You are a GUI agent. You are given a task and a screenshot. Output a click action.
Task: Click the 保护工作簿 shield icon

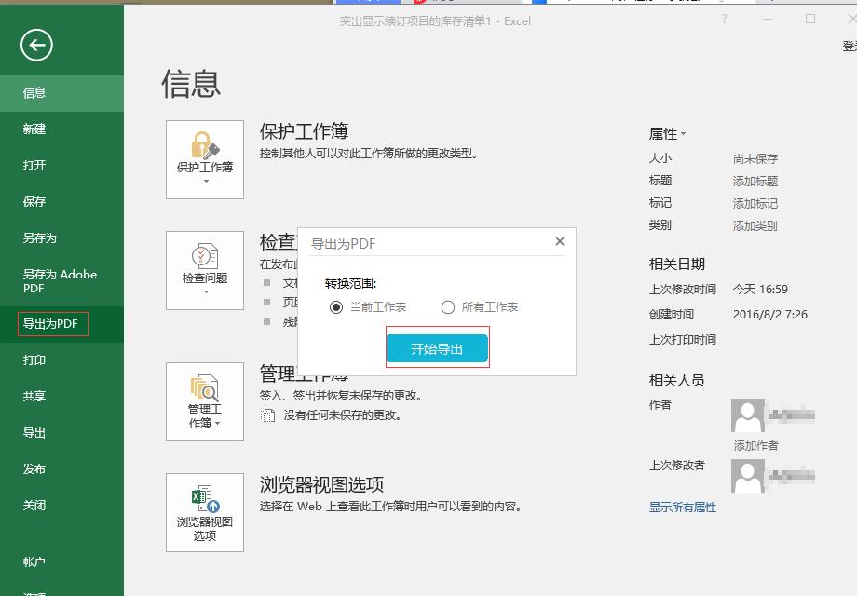click(x=204, y=154)
